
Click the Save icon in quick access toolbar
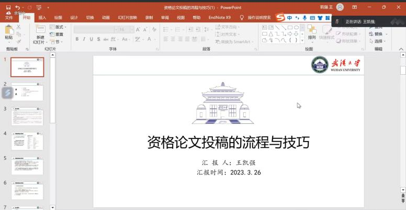[x=8, y=7]
